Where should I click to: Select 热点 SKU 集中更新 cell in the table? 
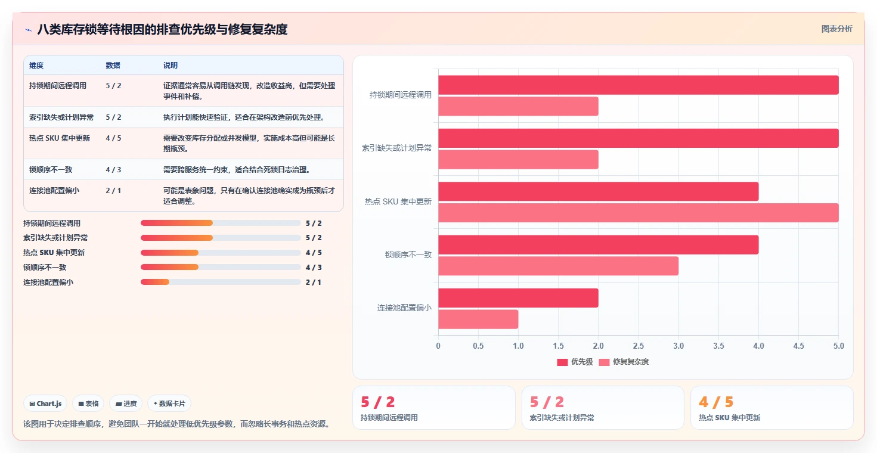[x=60, y=138]
